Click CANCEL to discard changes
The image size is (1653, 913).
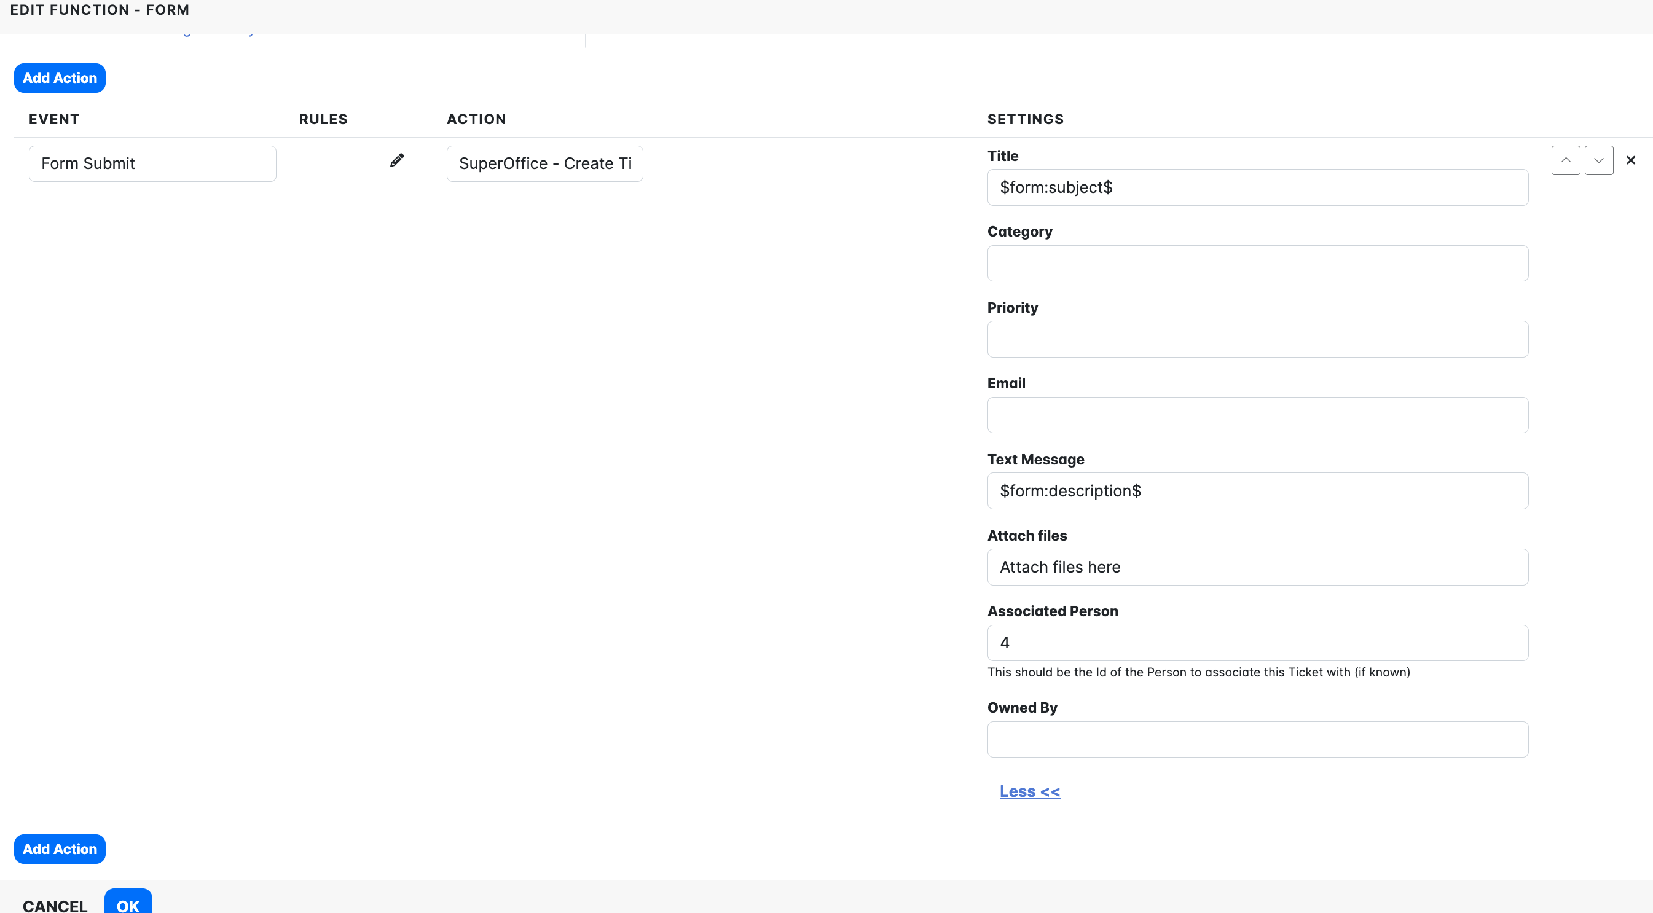(55, 904)
